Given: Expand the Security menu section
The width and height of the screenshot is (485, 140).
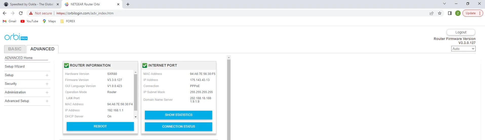Looking at the screenshot, I should pyautogui.click(x=47, y=84).
